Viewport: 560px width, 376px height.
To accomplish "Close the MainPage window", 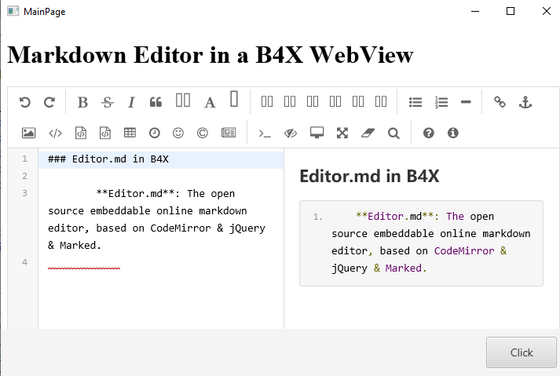I will (546, 12).
